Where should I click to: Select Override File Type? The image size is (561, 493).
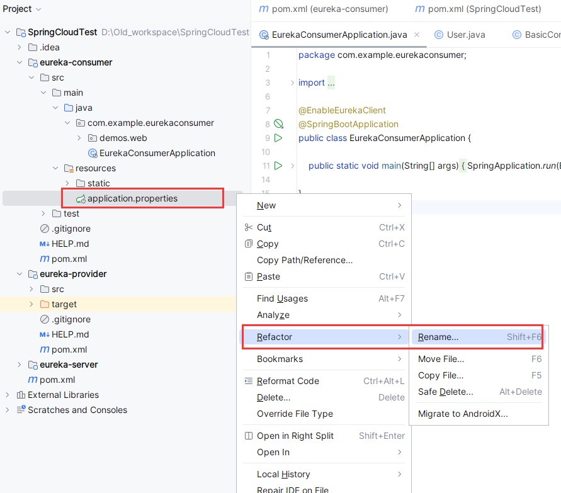(x=324, y=414)
